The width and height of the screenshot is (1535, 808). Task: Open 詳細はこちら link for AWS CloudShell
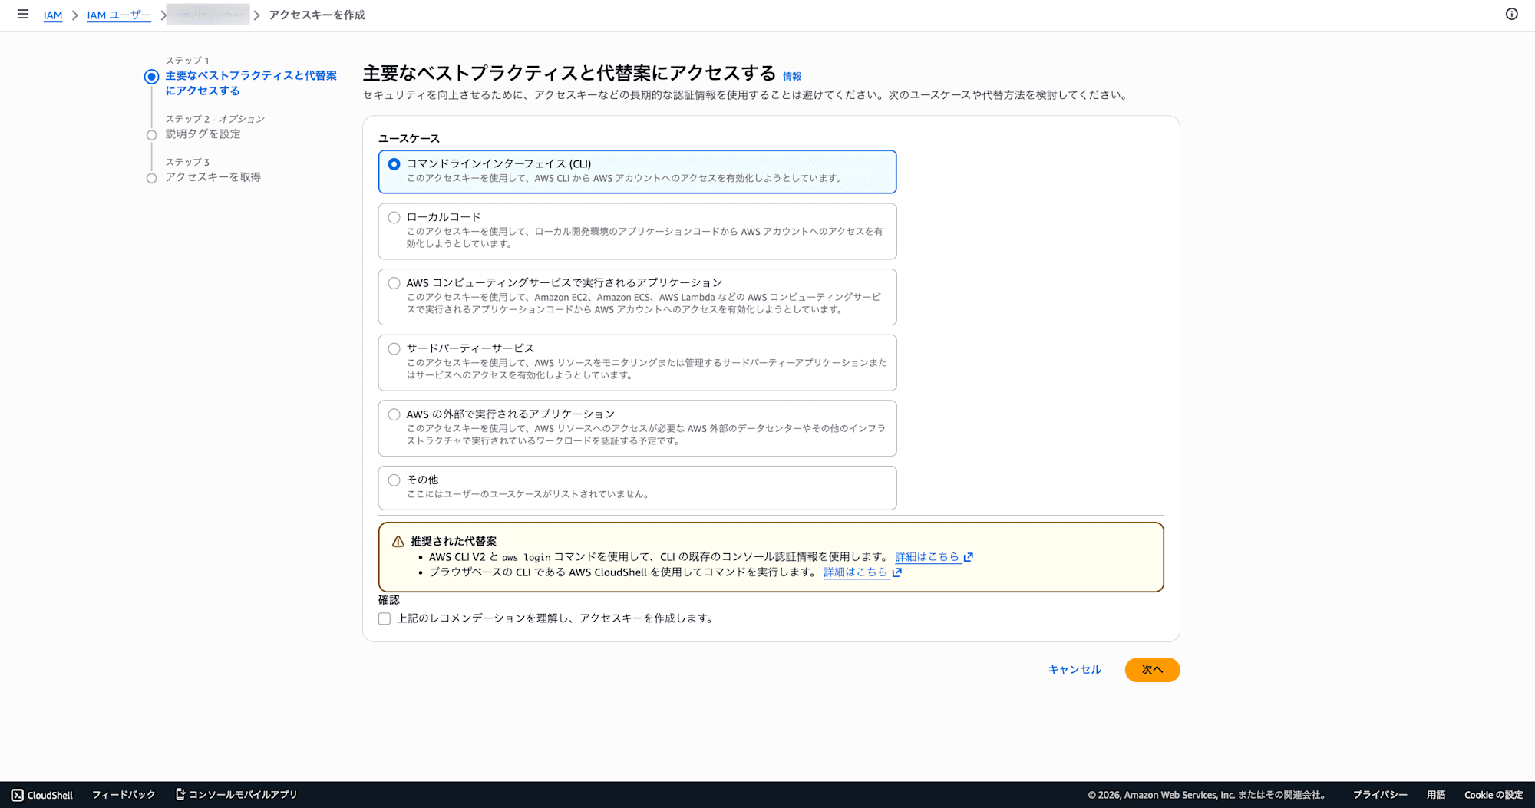tap(856, 572)
